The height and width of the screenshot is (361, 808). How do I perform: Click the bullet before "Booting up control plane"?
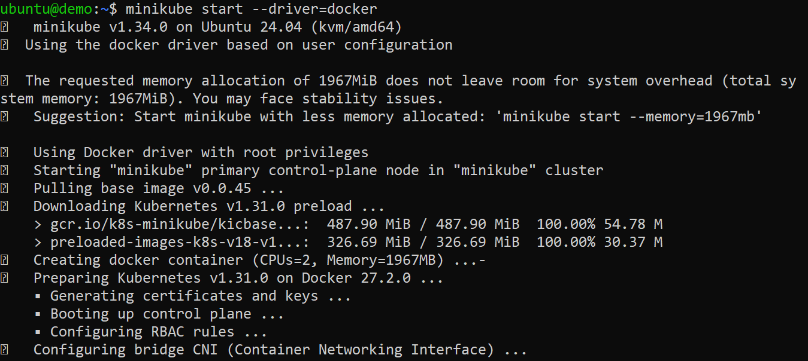pos(38,314)
